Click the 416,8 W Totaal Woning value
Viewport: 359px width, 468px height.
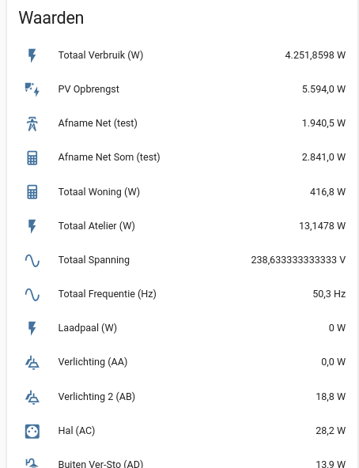pos(327,191)
